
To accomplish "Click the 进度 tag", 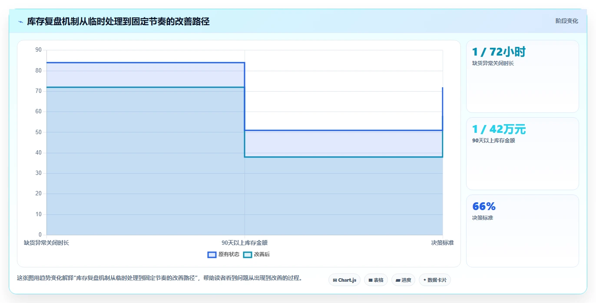I will [403, 280].
